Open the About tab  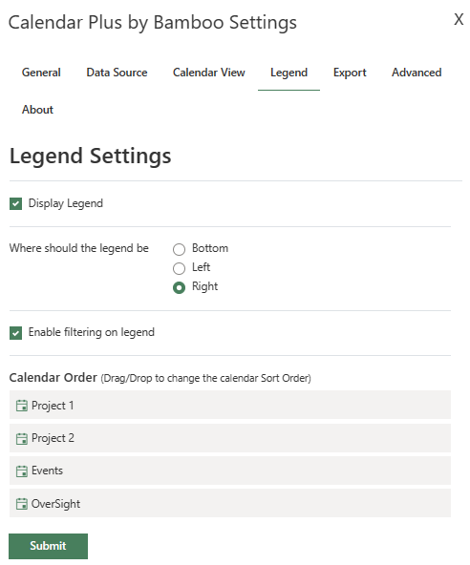point(37,110)
